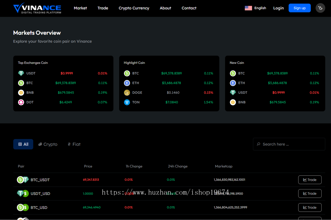Click DOGE icon in Highlight Coin
Screen dimensions: 331x220
pyautogui.click(x=127, y=92)
